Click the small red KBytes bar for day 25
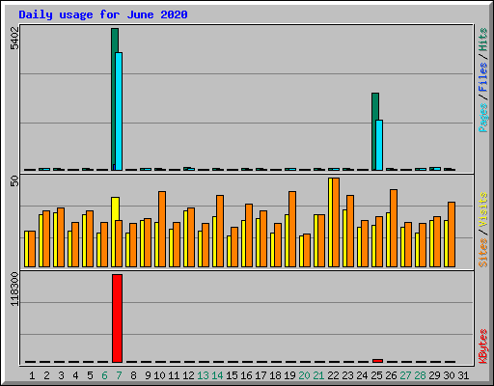 click(378, 361)
